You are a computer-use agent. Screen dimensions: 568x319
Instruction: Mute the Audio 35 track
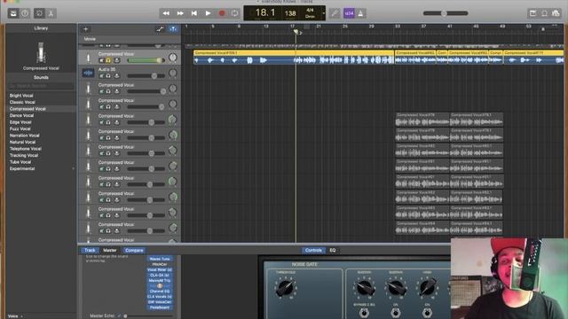(x=102, y=76)
